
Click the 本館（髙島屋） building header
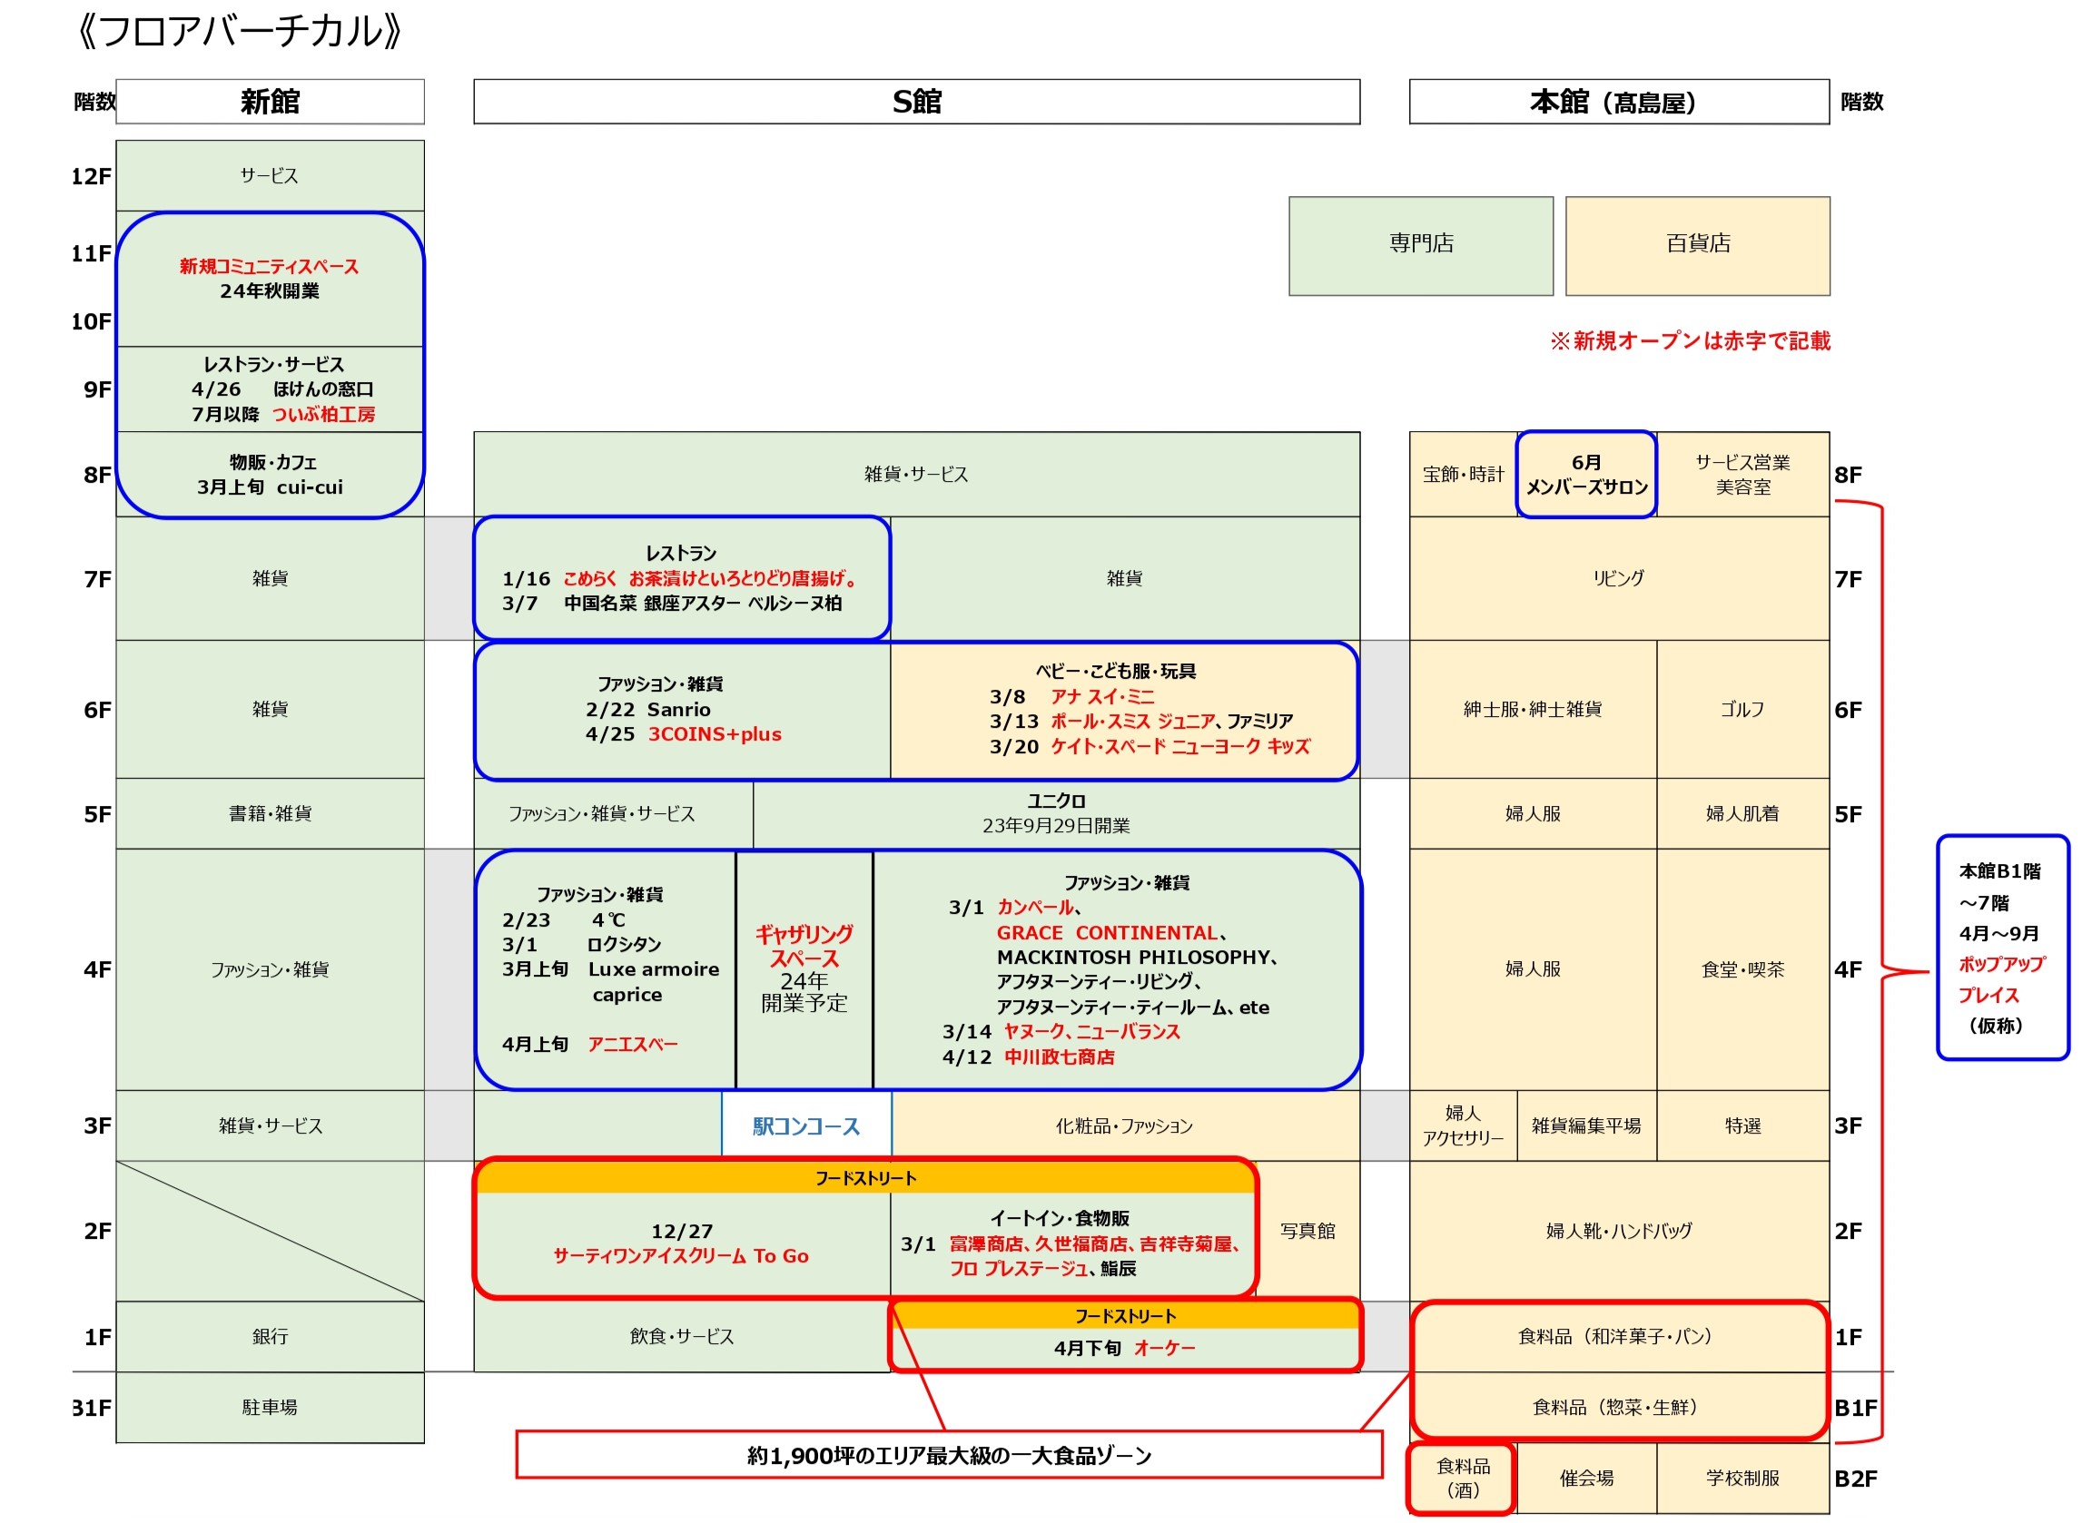pos(1621,102)
